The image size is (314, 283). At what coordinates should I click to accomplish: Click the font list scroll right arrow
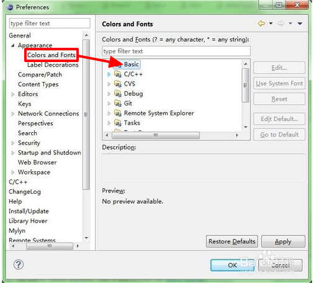point(237,135)
